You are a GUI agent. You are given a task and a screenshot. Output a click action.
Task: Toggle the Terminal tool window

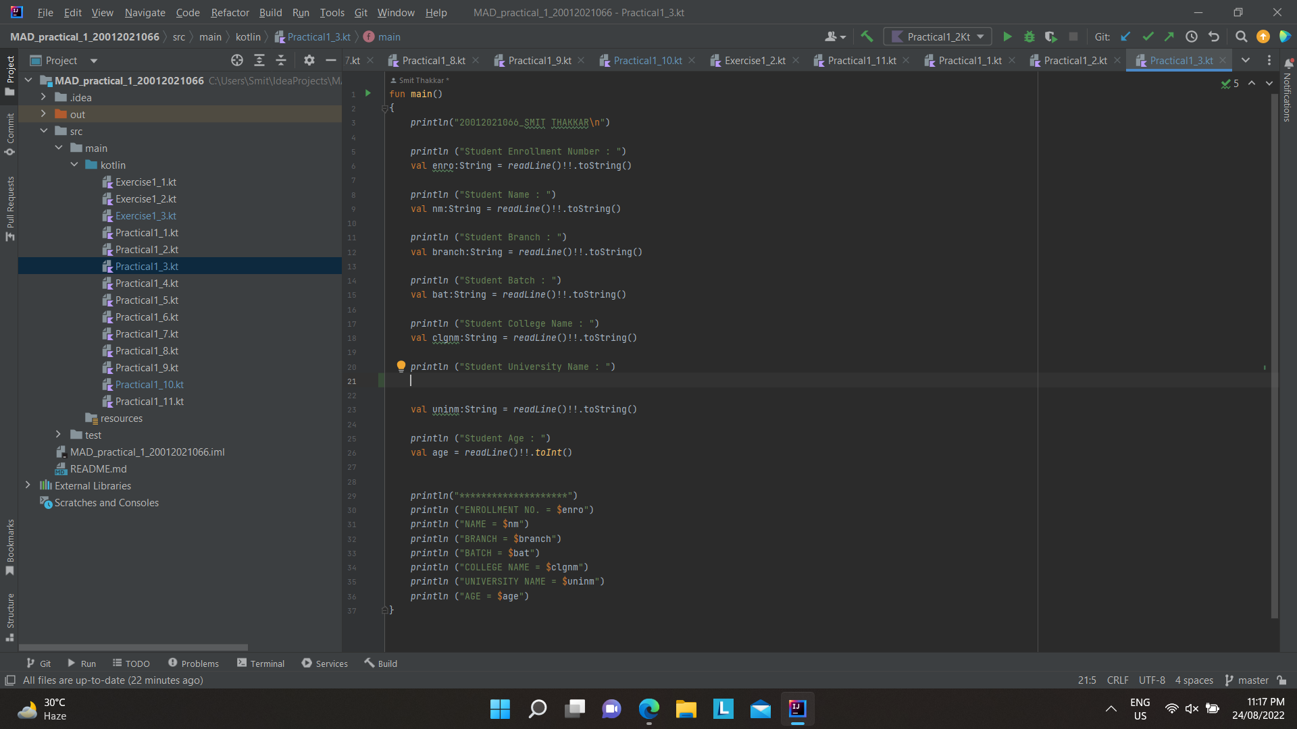261,664
